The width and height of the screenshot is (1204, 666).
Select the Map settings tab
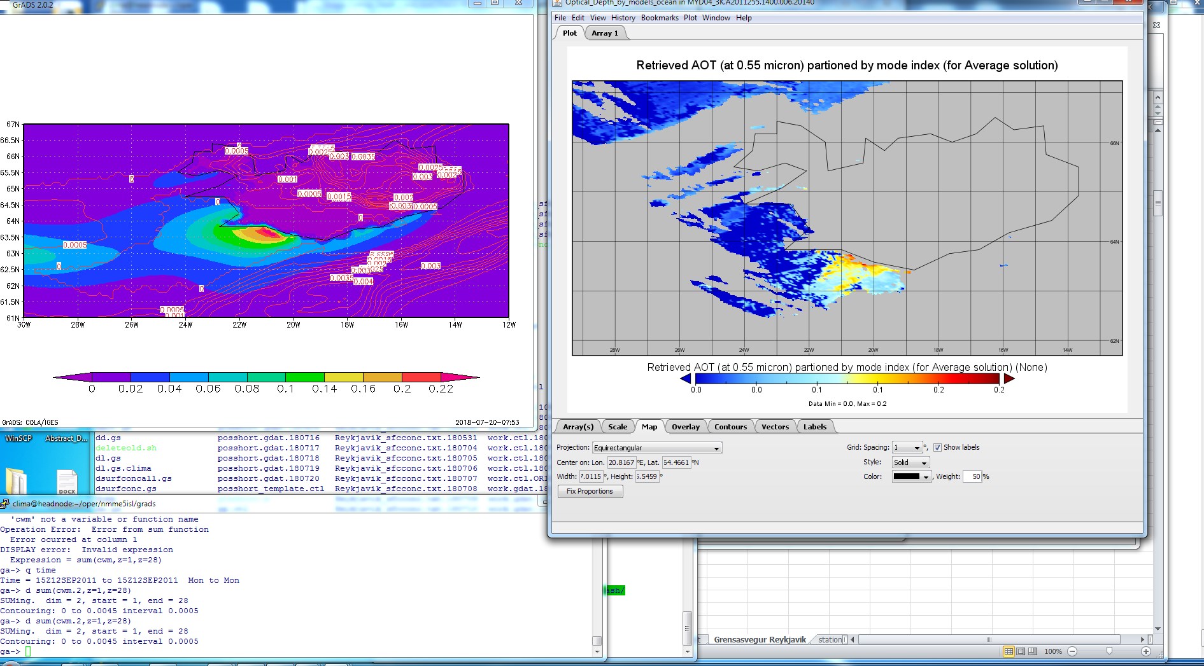(x=649, y=427)
